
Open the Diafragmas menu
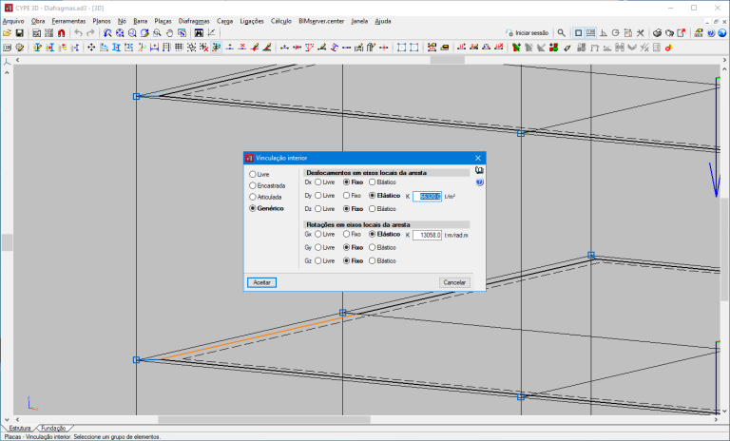pyautogui.click(x=194, y=20)
